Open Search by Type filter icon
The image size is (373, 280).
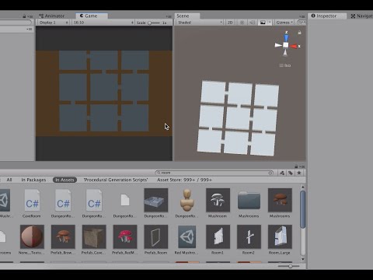(x=282, y=173)
